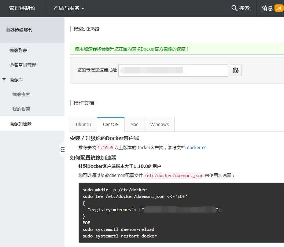This screenshot has height=247, width=284.
Task: Click the 'sudo mkdir -p /etc/docker' line
Action: (114, 190)
